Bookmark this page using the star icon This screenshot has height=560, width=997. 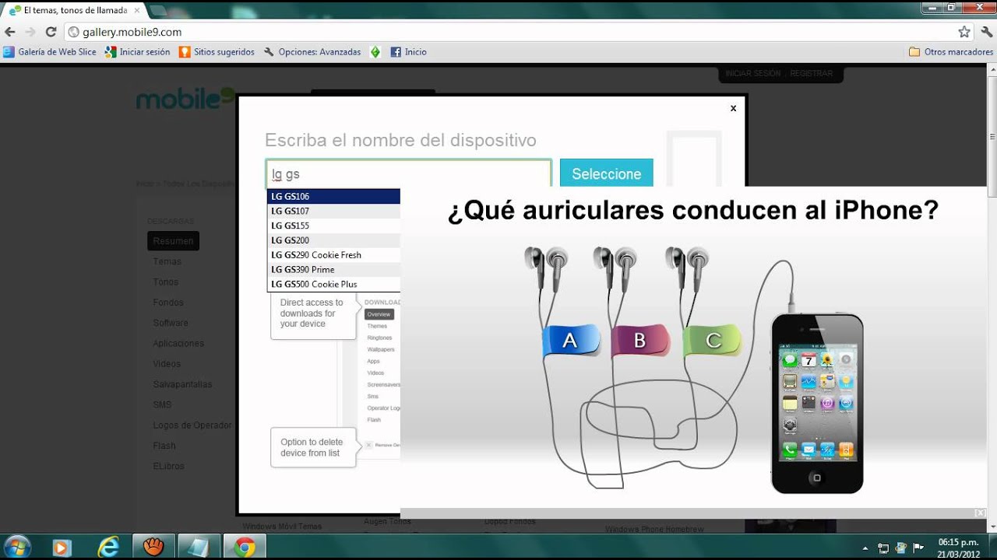pos(964,32)
